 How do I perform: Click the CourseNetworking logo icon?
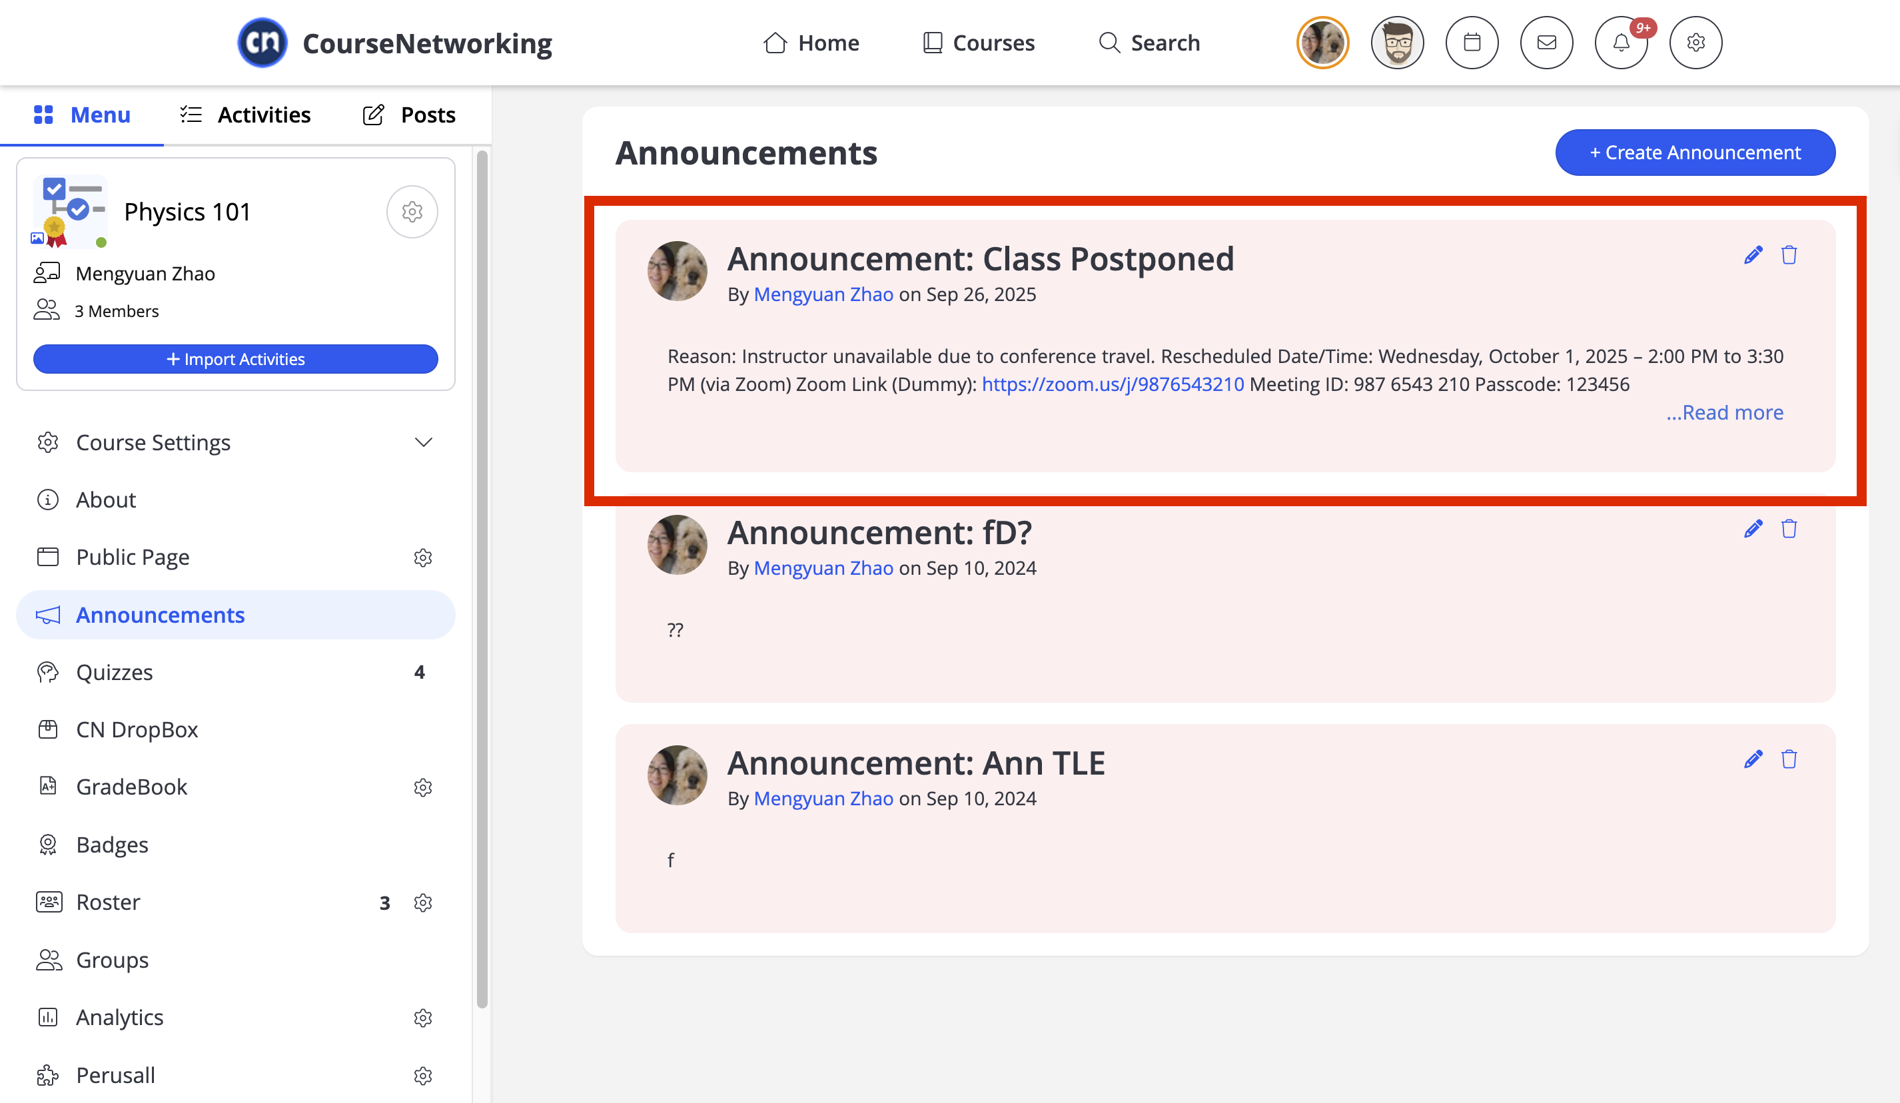(262, 42)
